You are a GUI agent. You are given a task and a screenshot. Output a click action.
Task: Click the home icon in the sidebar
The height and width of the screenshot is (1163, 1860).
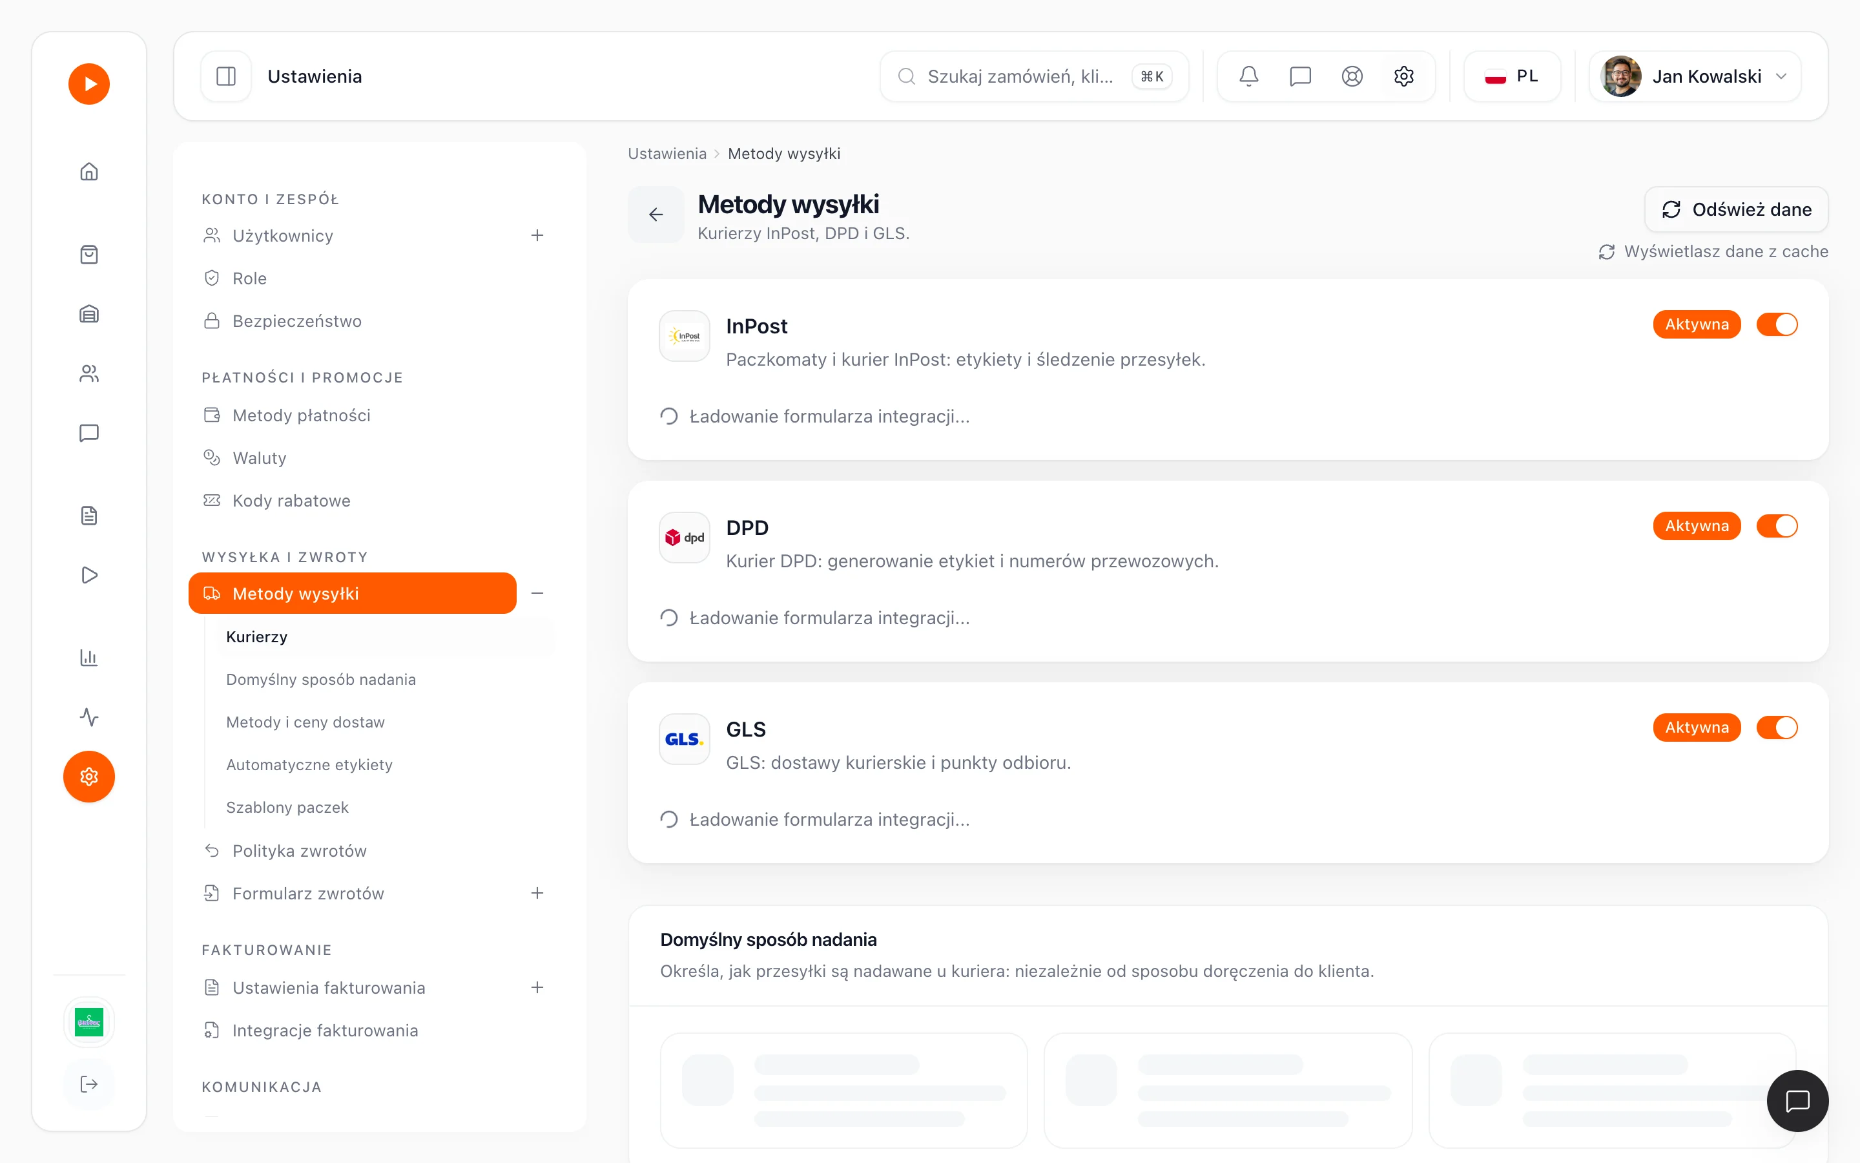point(89,171)
